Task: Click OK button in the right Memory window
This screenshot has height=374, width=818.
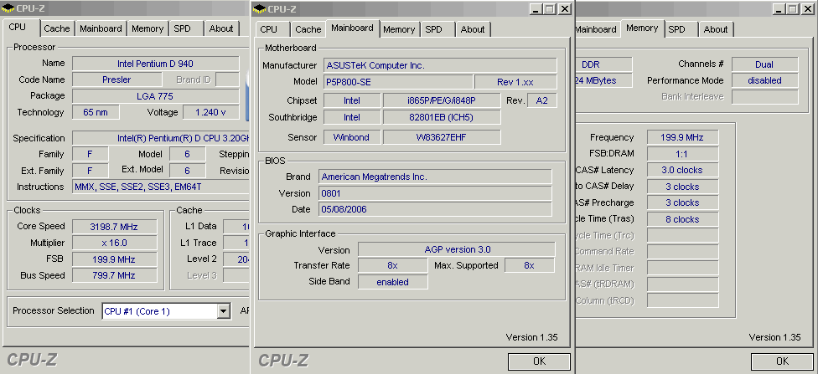Action: coord(783,361)
